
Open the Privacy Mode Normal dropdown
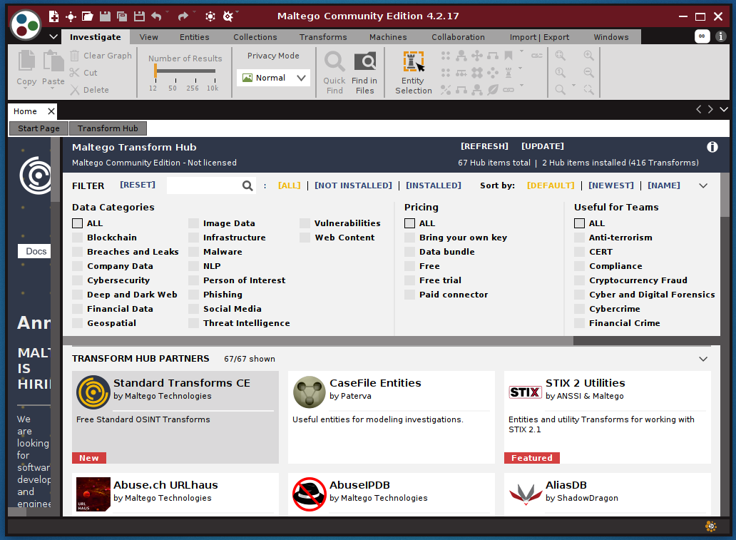coord(274,78)
